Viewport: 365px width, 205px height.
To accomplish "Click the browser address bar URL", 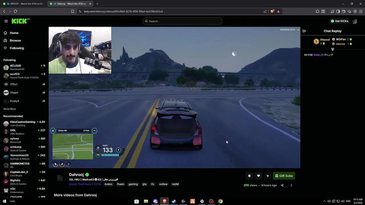I will click(123, 11).
